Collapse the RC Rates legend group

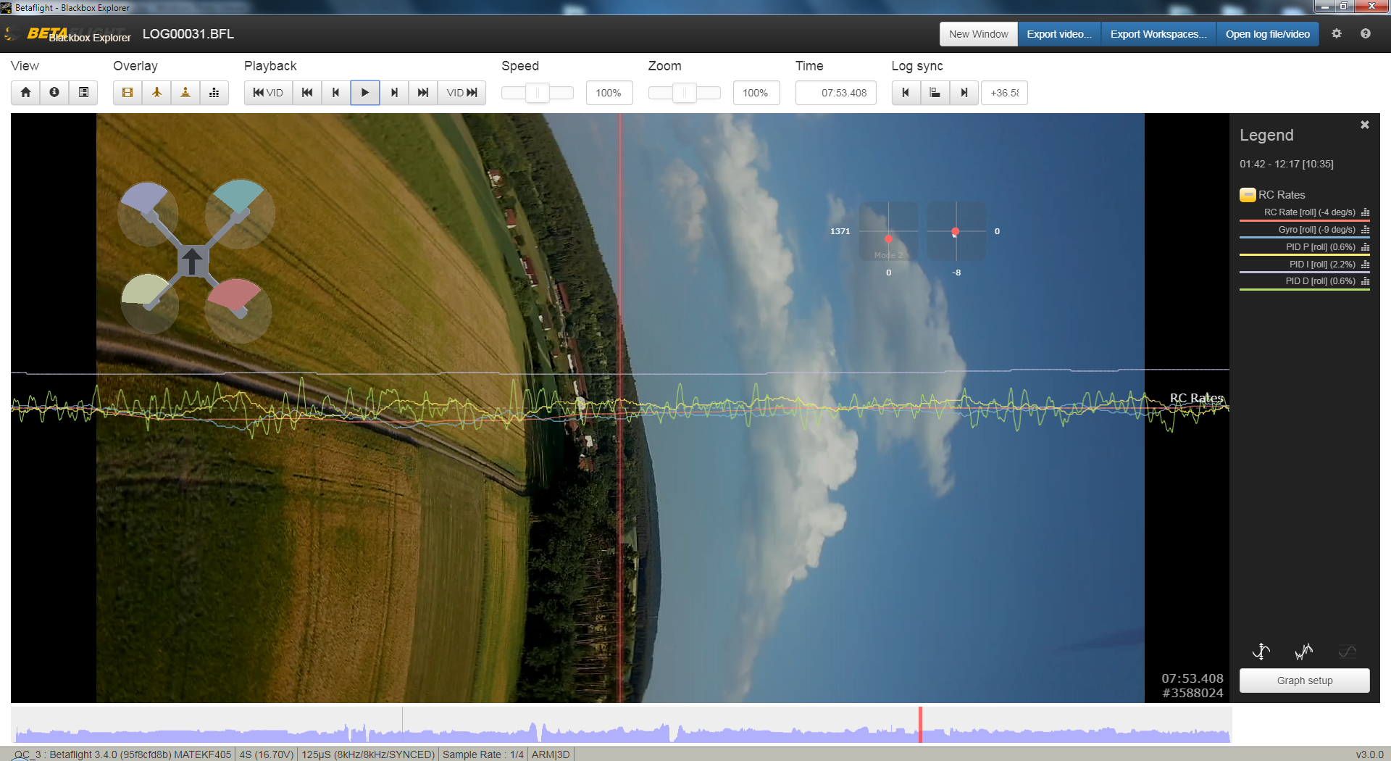(1248, 194)
